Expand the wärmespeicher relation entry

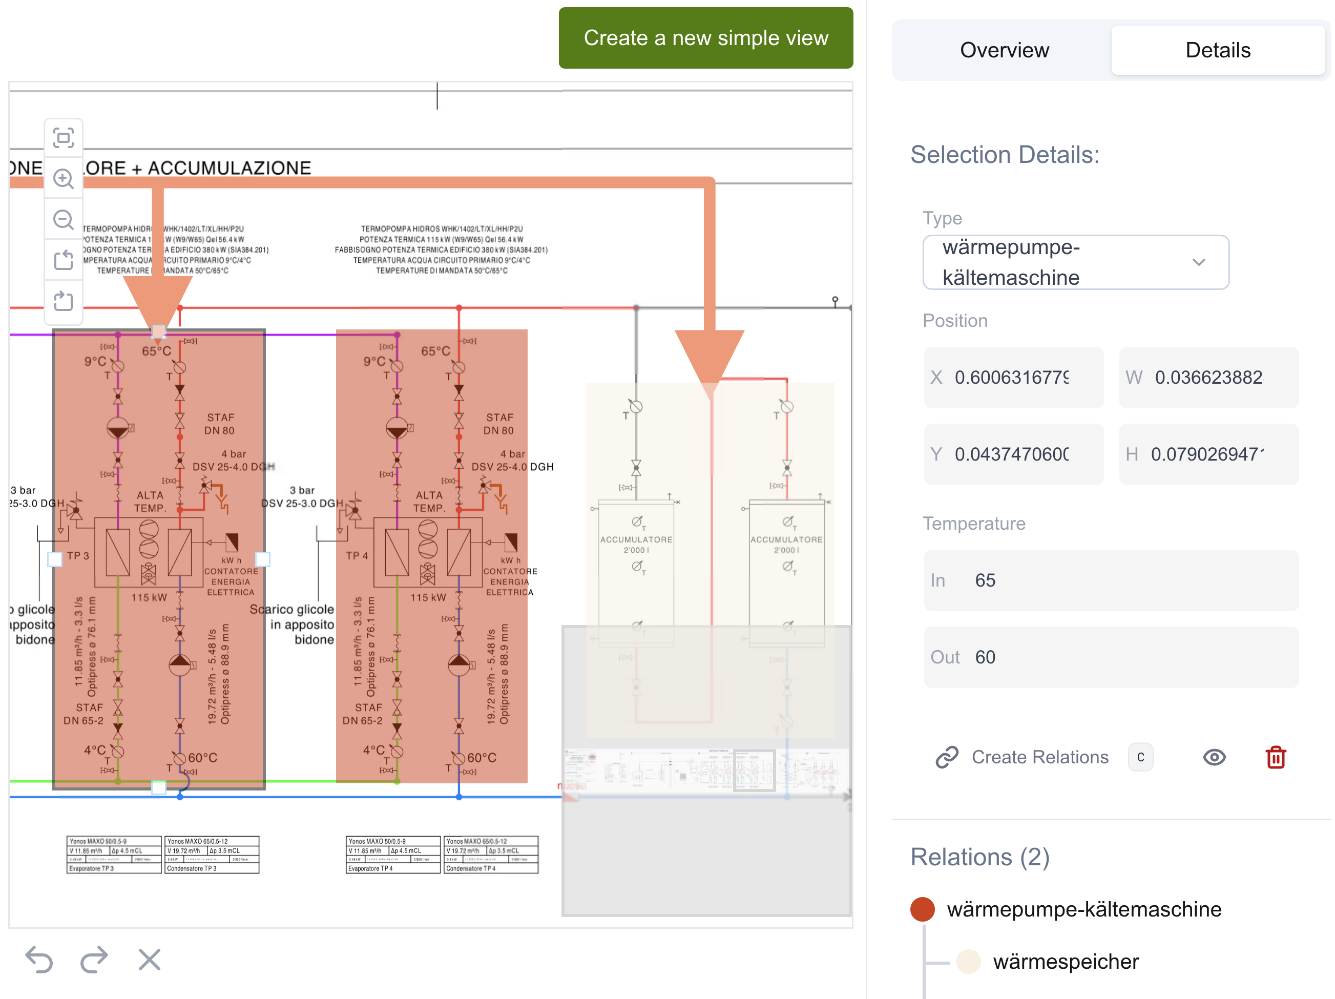[x=1066, y=962]
